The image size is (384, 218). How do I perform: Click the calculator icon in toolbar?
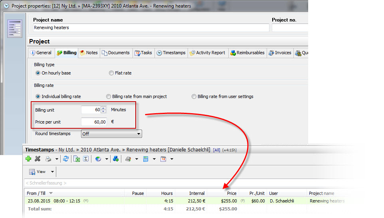pyautogui.click(x=146, y=159)
